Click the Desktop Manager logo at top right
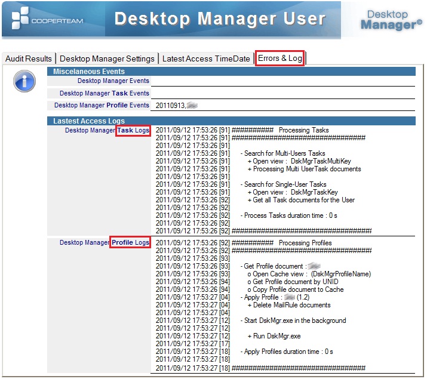The image size is (427, 379). click(391, 20)
